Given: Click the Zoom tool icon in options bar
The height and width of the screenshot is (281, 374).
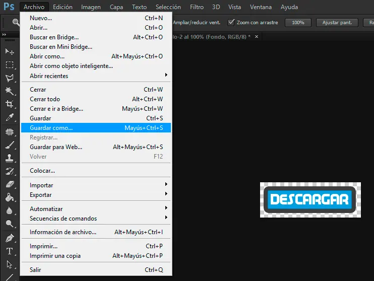Looking at the screenshot, I should pos(16,22).
